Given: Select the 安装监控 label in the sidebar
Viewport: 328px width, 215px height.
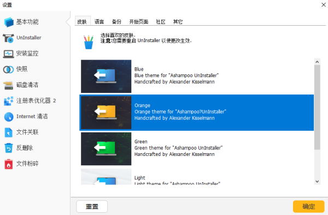Looking at the screenshot, I should click(x=27, y=54).
